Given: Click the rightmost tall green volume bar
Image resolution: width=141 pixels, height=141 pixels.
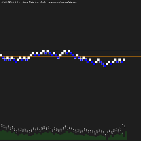Looking at the screenshot, I should (x=126, y=135).
